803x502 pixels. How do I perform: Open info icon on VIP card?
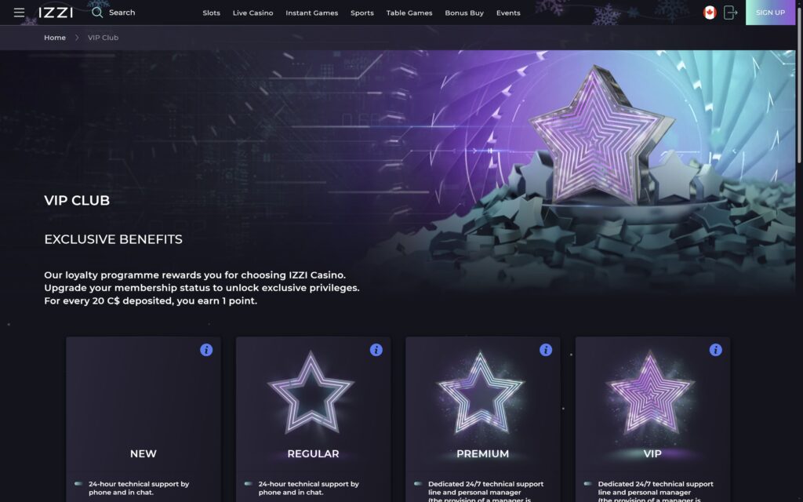coord(715,350)
